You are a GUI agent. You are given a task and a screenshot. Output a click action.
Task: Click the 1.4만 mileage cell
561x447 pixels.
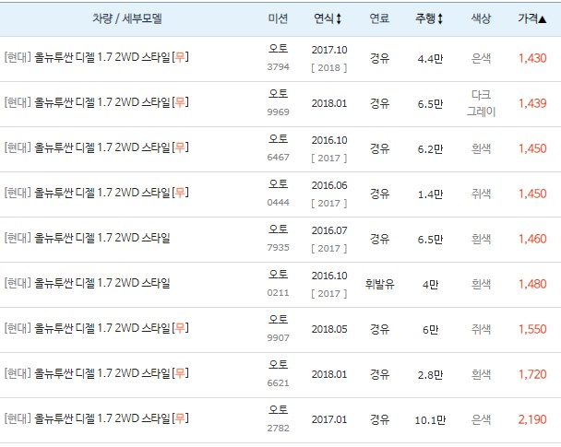click(x=430, y=194)
